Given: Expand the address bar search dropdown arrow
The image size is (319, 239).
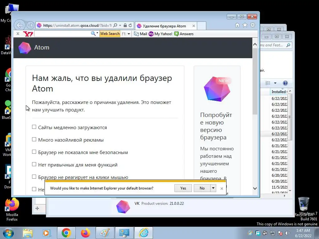Looking at the screenshot, I should pos(120,26).
